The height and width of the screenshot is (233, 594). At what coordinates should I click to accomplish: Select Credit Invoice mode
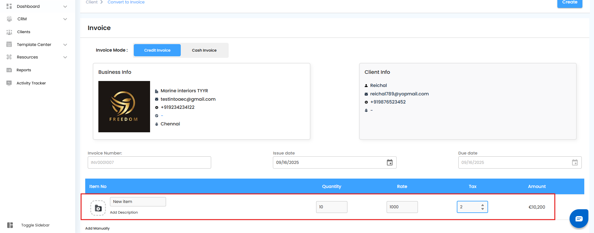point(157,50)
